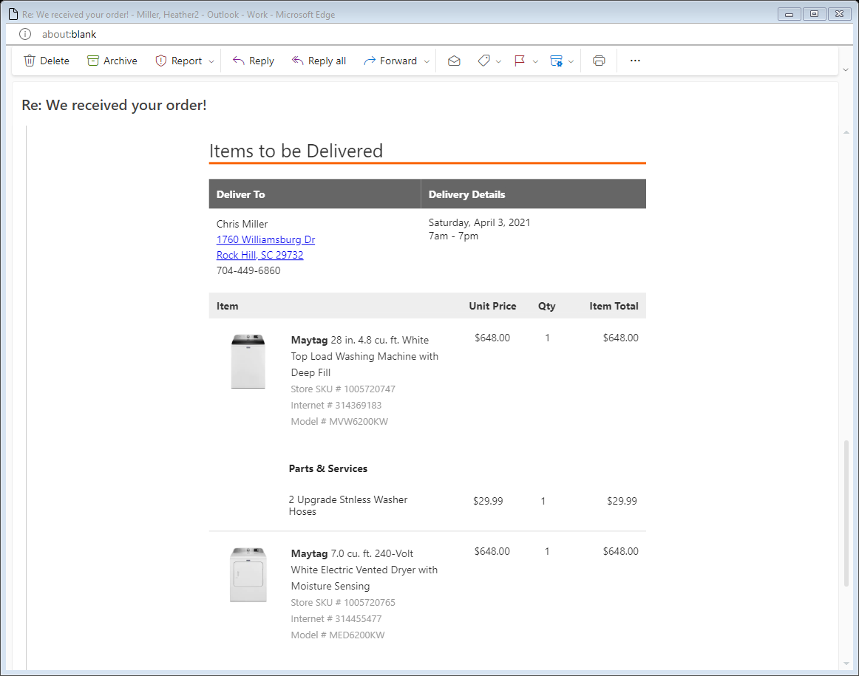Choose Reply all in toolbar
This screenshot has width=859, height=676.
coord(319,61)
